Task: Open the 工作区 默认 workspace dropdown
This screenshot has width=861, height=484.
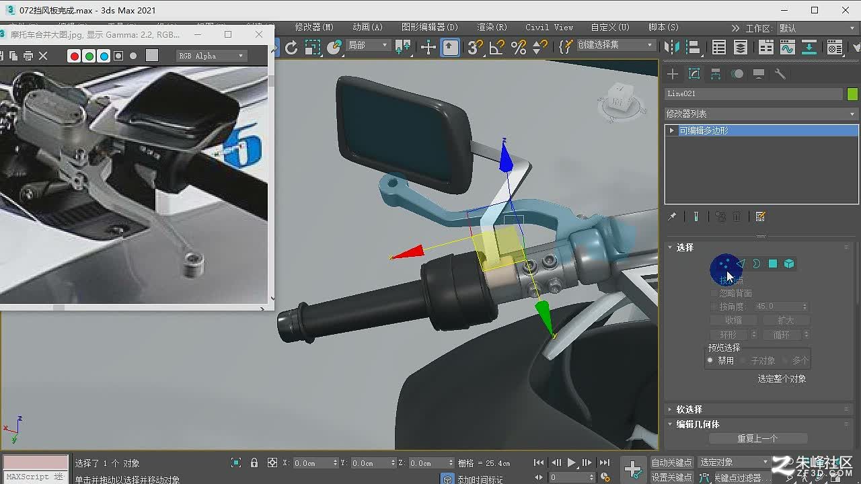Action: (819, 28)
